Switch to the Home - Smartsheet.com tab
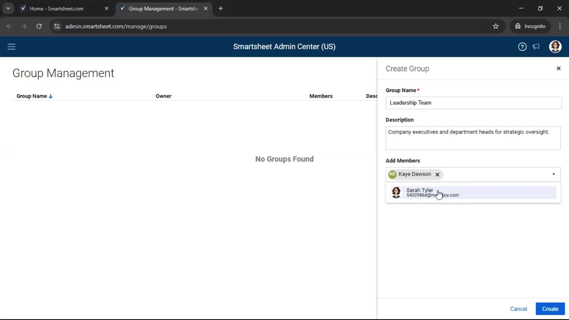Viewport: 569px width, 320px height. coord(56,8)
